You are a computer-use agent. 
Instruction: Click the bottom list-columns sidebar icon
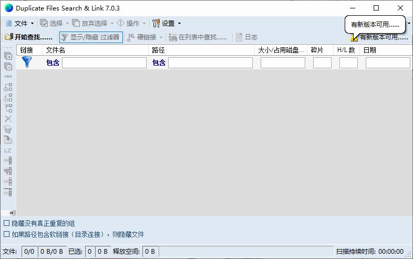(x=8, y=192)
